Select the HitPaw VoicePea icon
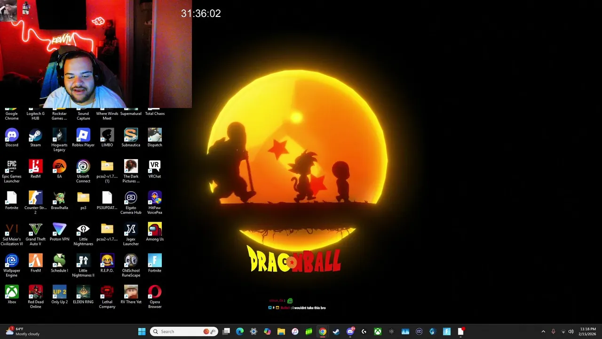602x339 pixels. pos(155,203)
